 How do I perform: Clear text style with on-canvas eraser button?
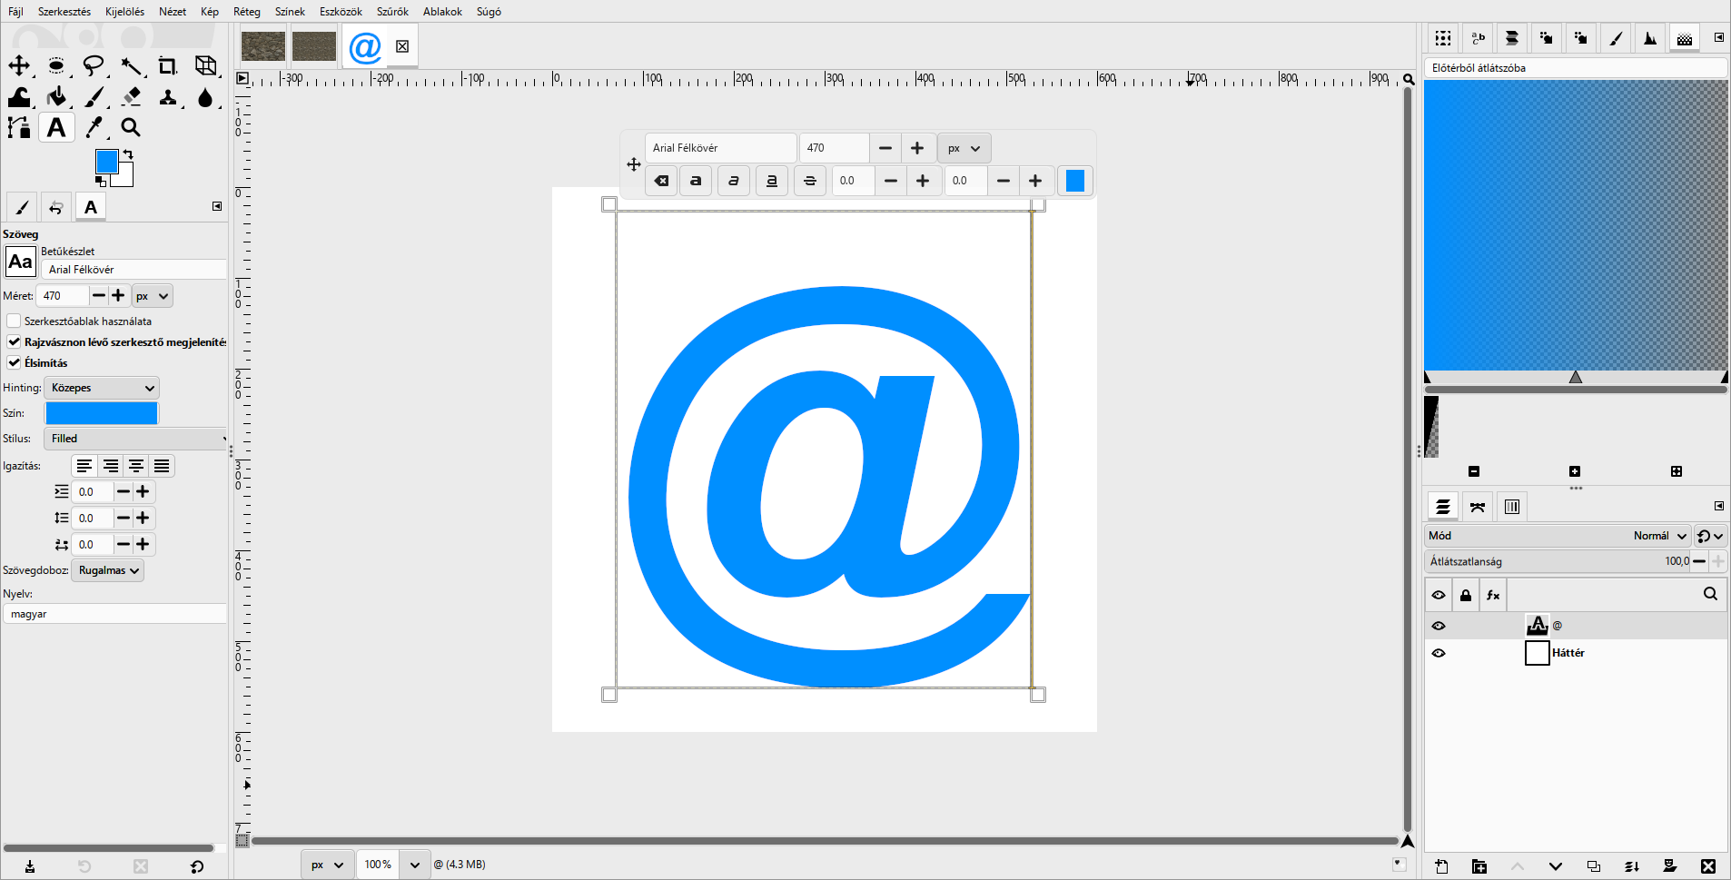662,181
